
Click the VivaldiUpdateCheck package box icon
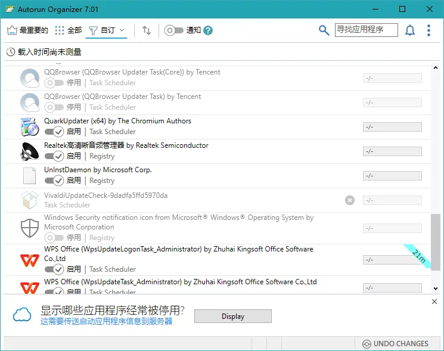tap(30, 200)
